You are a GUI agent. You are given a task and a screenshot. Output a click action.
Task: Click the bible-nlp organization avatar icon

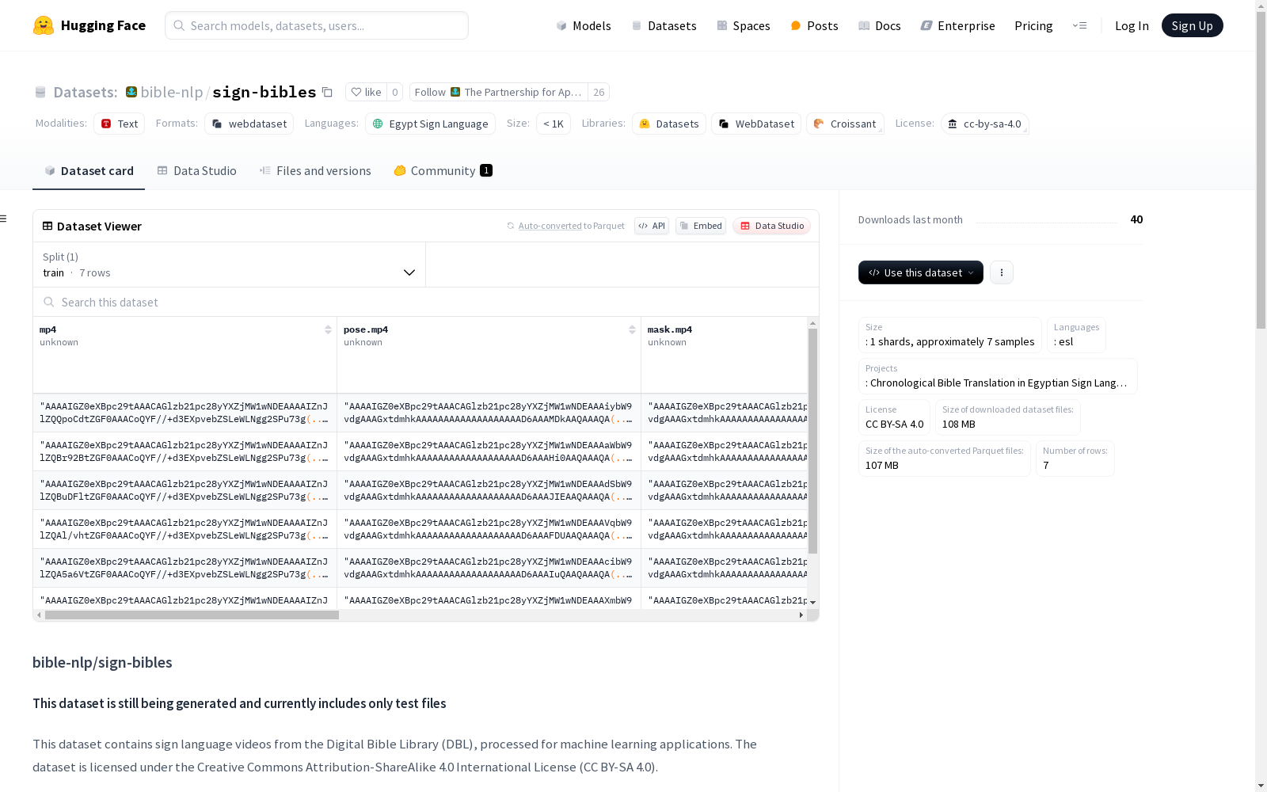pyautogui.click(x=131, y=92)
